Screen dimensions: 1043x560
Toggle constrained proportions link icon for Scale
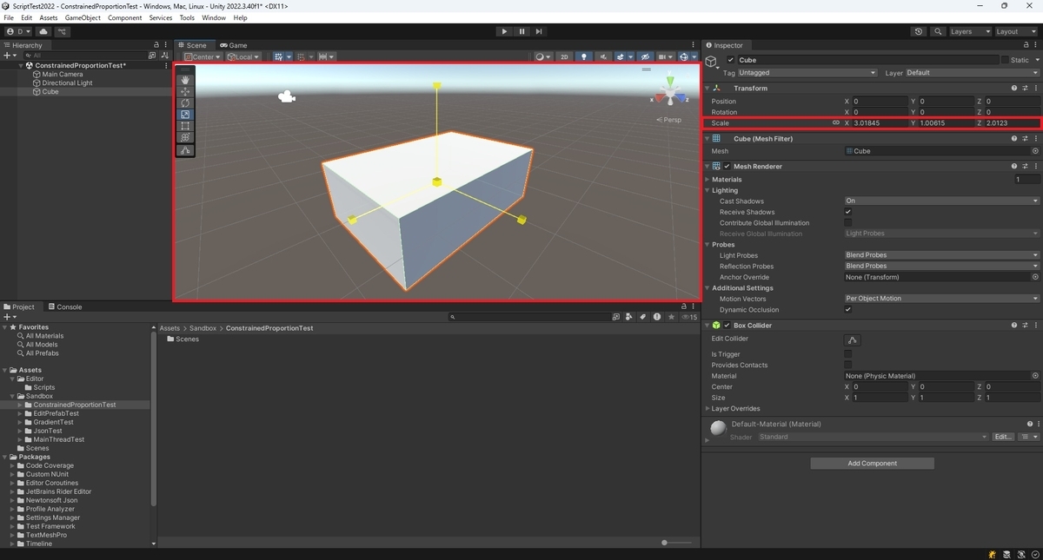point(836,123)
